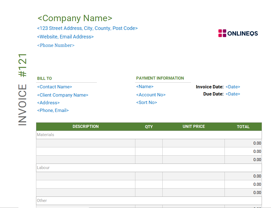Click the <Client Company Name> placeholder

pyautogui.click(x=62, y=95)
